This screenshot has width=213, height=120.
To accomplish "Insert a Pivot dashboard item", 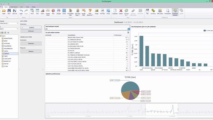I will [32, 11].
